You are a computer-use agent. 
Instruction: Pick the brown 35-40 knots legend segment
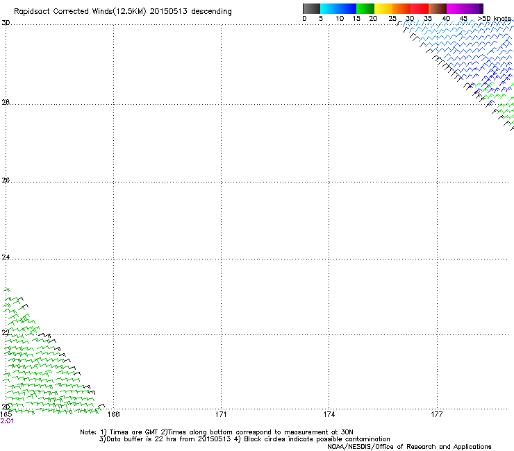point(438,8)
